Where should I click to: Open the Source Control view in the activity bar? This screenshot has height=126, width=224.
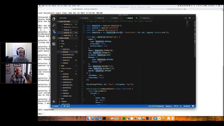pos(54,31)
